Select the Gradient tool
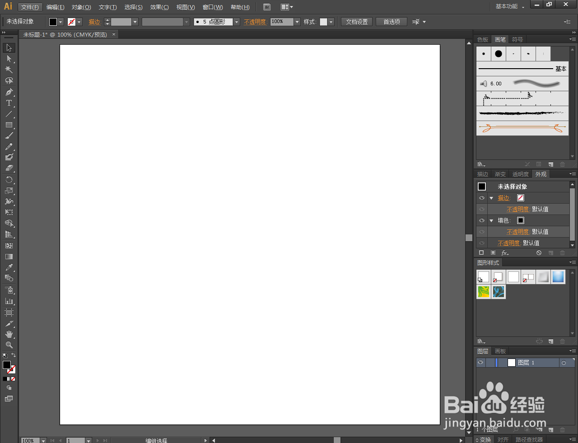 pyautogui.click(x=9, y=256)
